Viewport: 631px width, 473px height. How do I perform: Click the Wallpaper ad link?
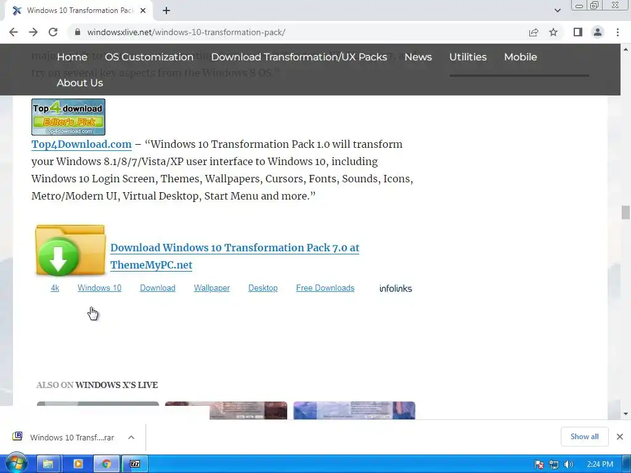click(212, 288)
